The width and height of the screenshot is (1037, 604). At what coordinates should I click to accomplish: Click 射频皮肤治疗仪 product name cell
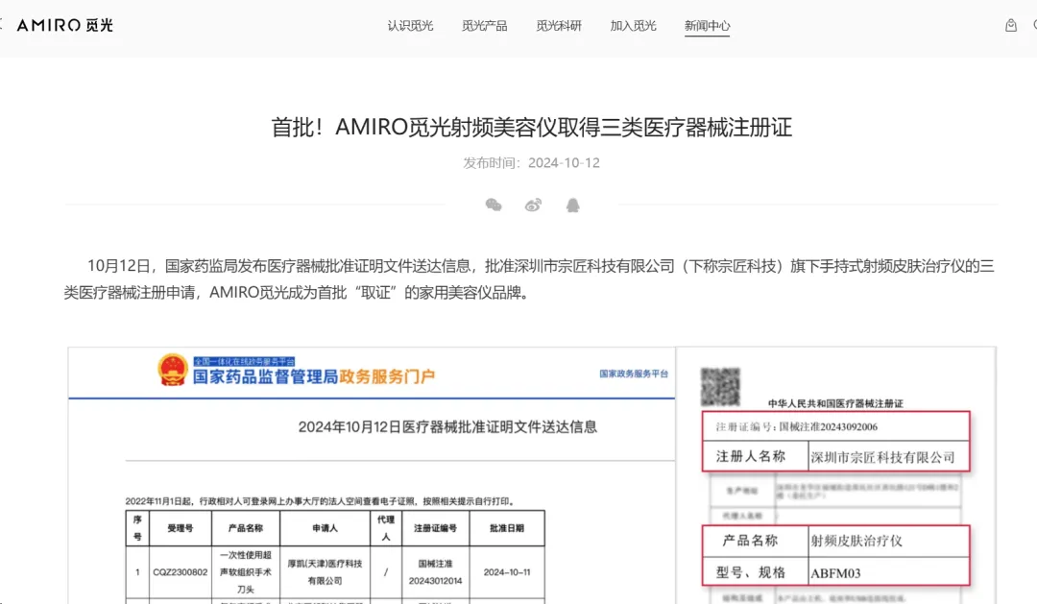889,542
